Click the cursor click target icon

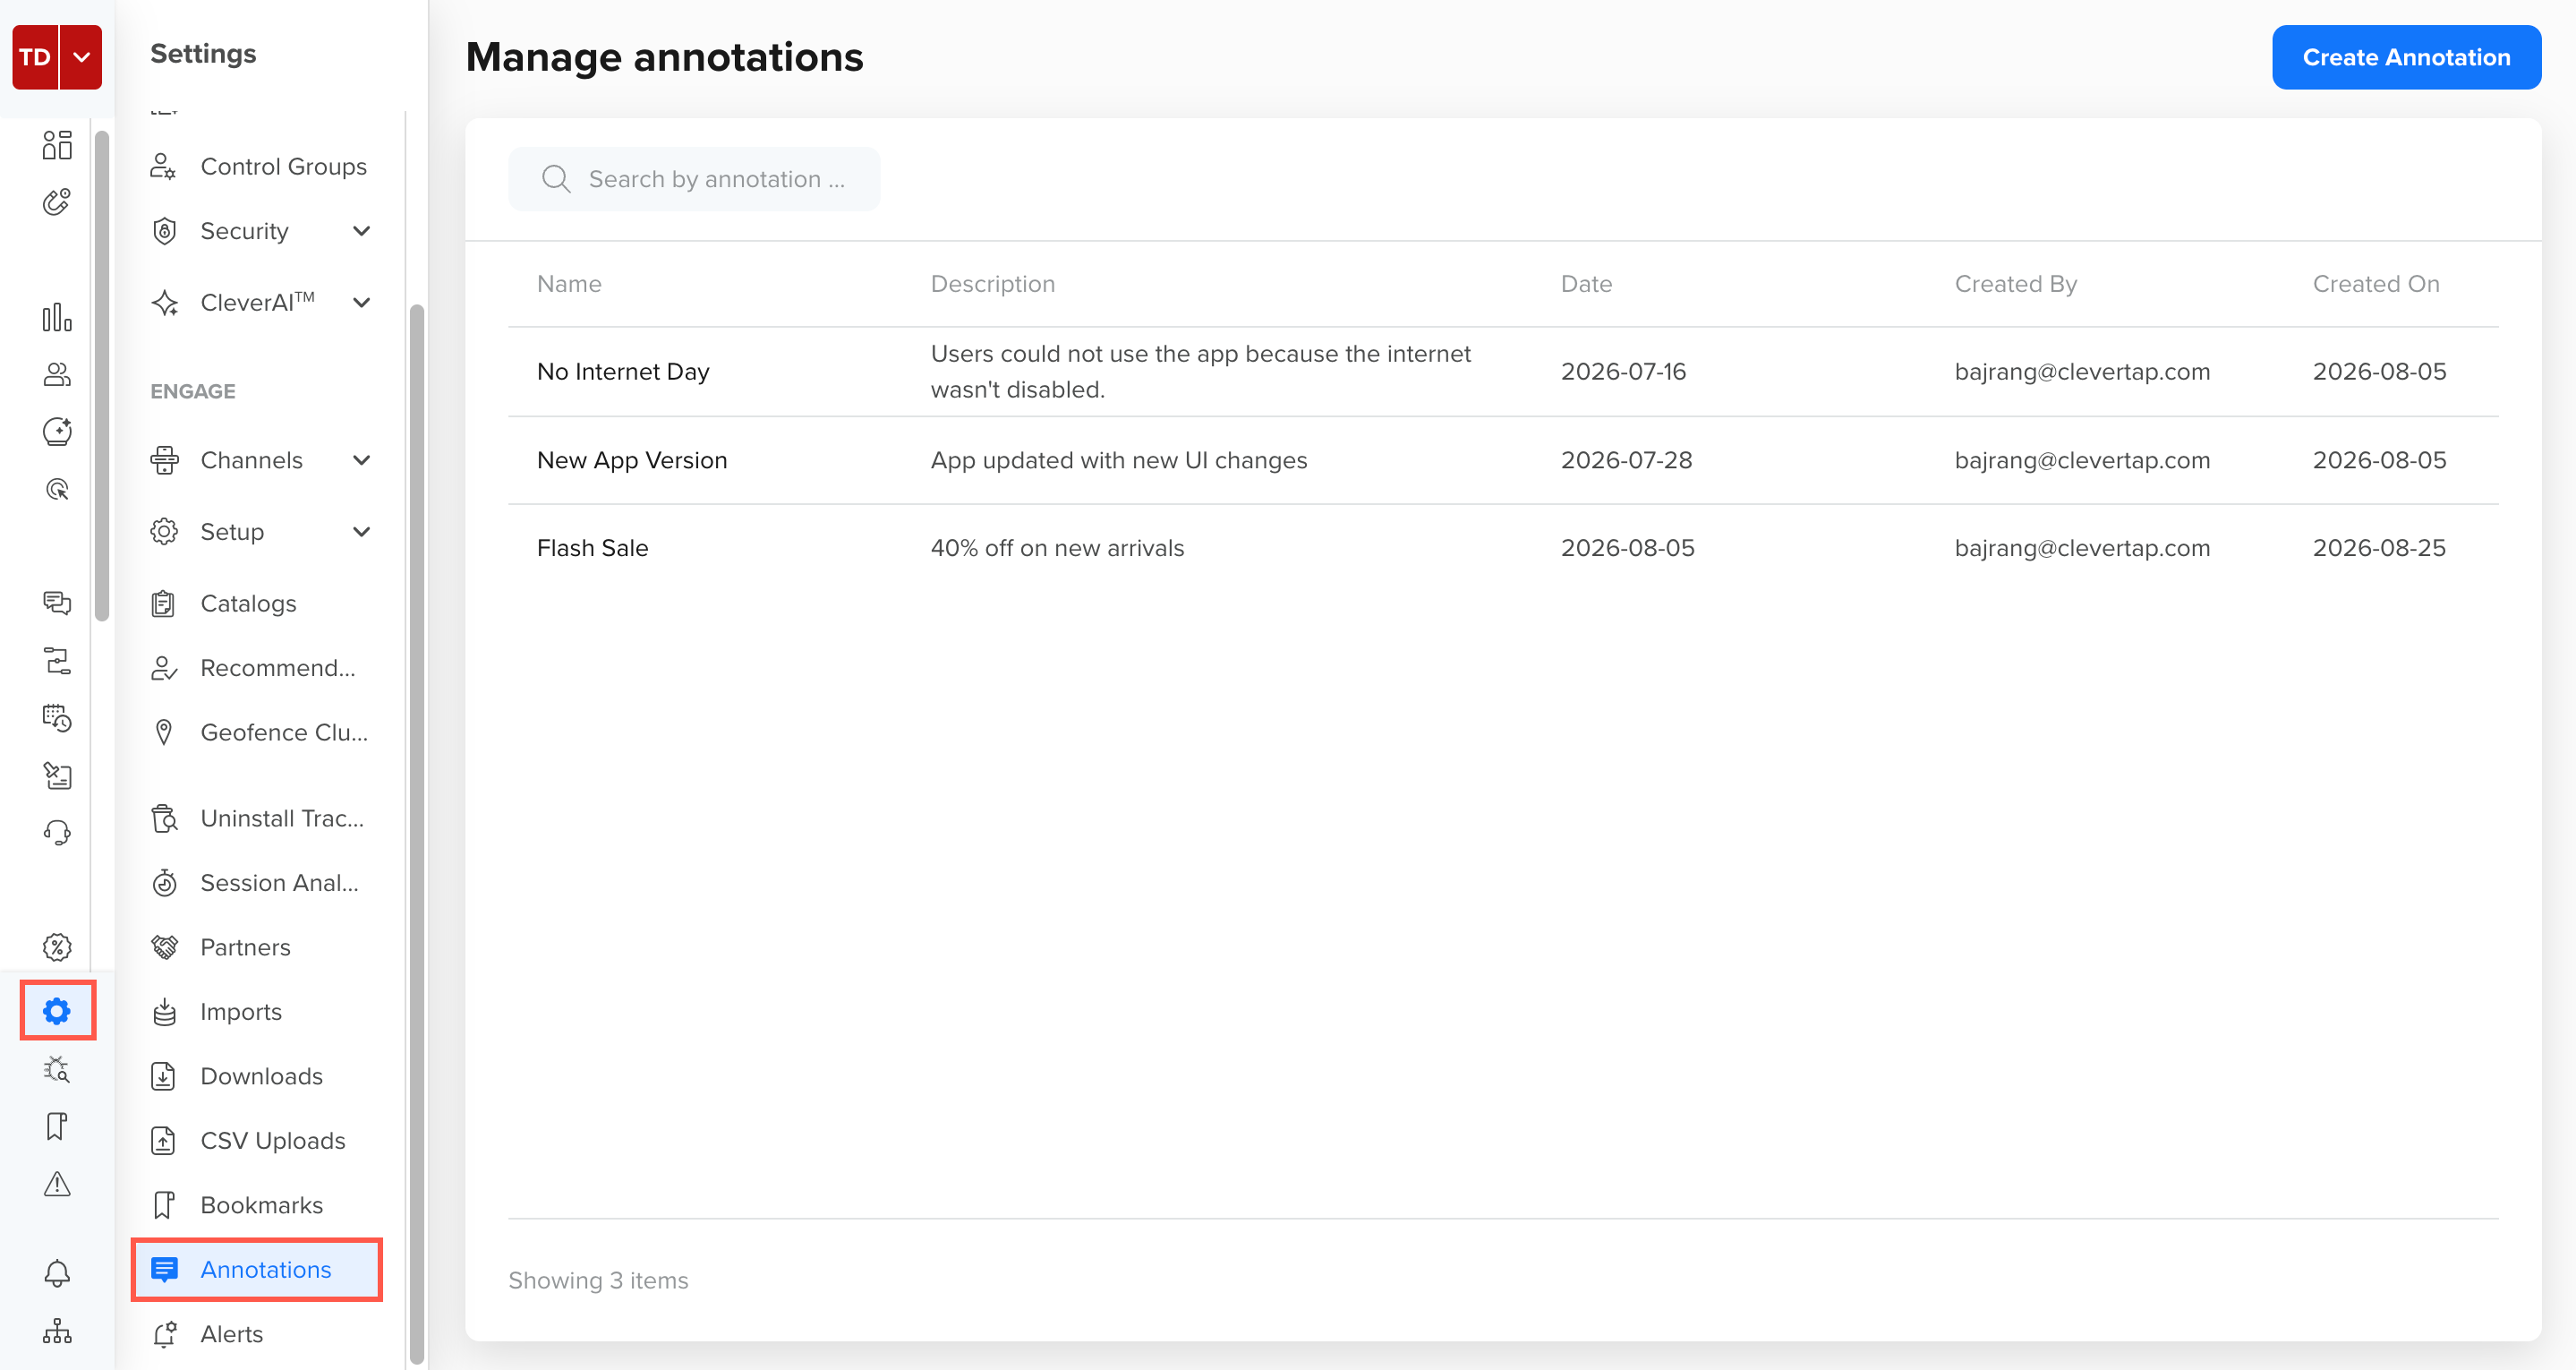tap(57, 490)
